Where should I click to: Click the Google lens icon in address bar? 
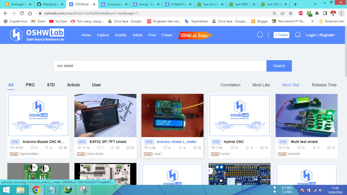click(274, 13)
